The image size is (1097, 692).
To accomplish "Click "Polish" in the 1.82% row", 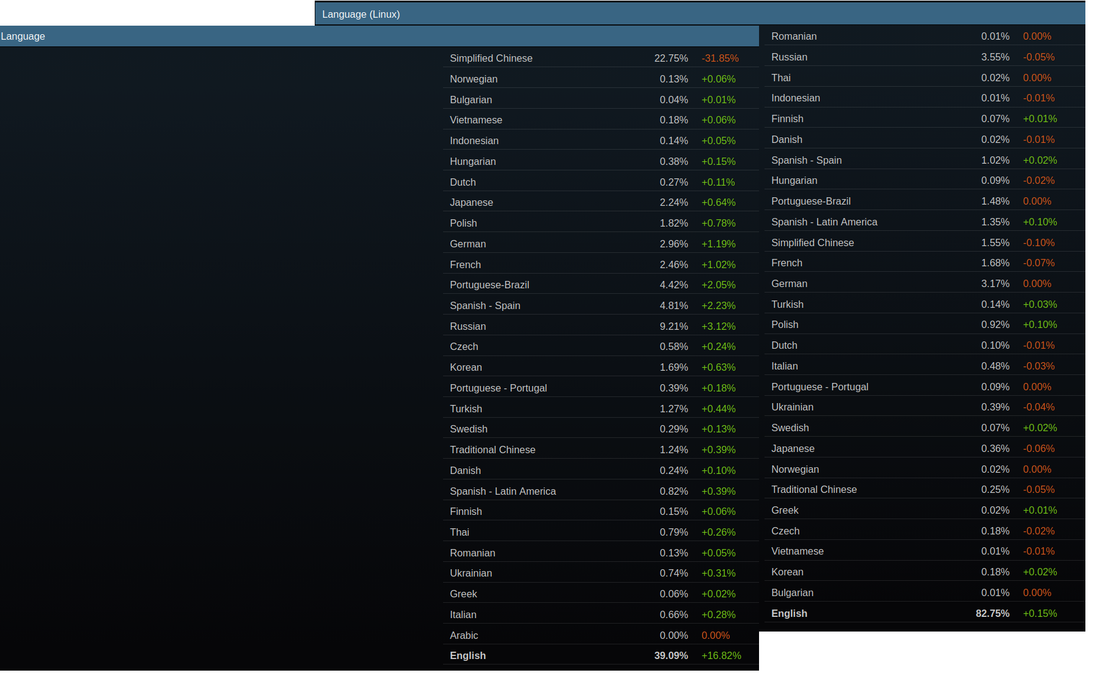I will [x=463, y=223].
